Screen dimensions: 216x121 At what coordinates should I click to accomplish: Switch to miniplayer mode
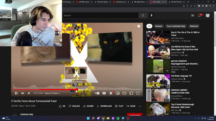(118, 93)
